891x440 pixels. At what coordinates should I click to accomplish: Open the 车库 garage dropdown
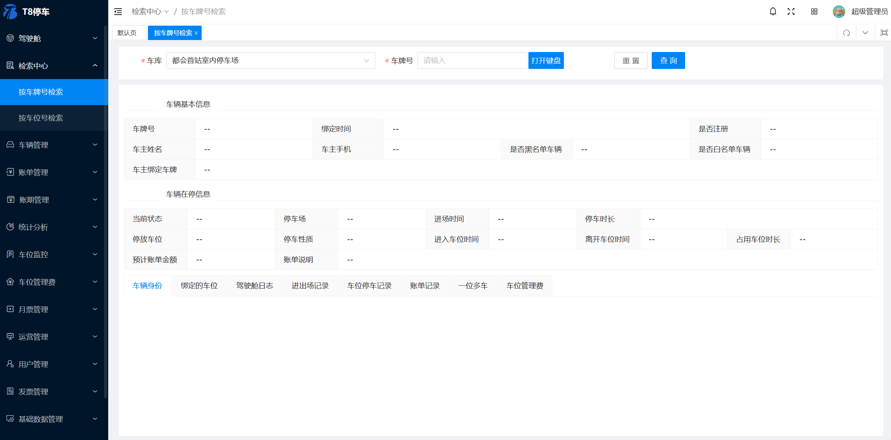coord(271,60)
